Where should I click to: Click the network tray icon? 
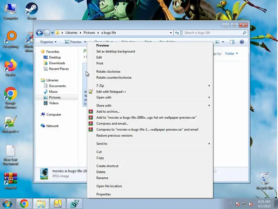[x=244, y=204]
